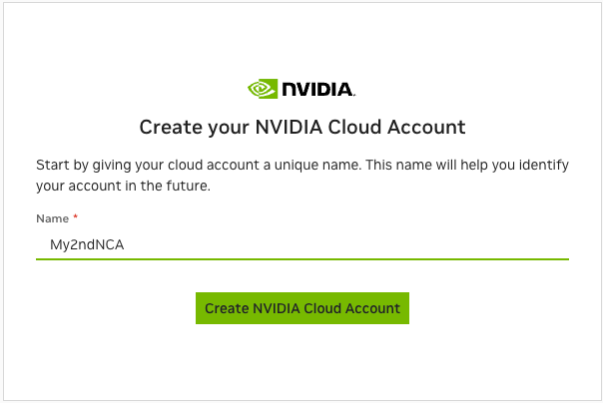Click the Name field label
This screenshot has height=403, width=603.
coord(52,218)
